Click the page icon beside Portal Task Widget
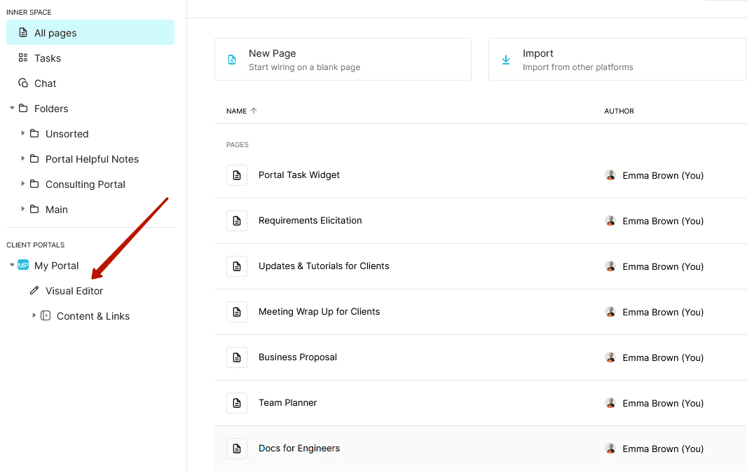This screenshot has height=471, width=747. pyautogui.click(x=236, y=175)
